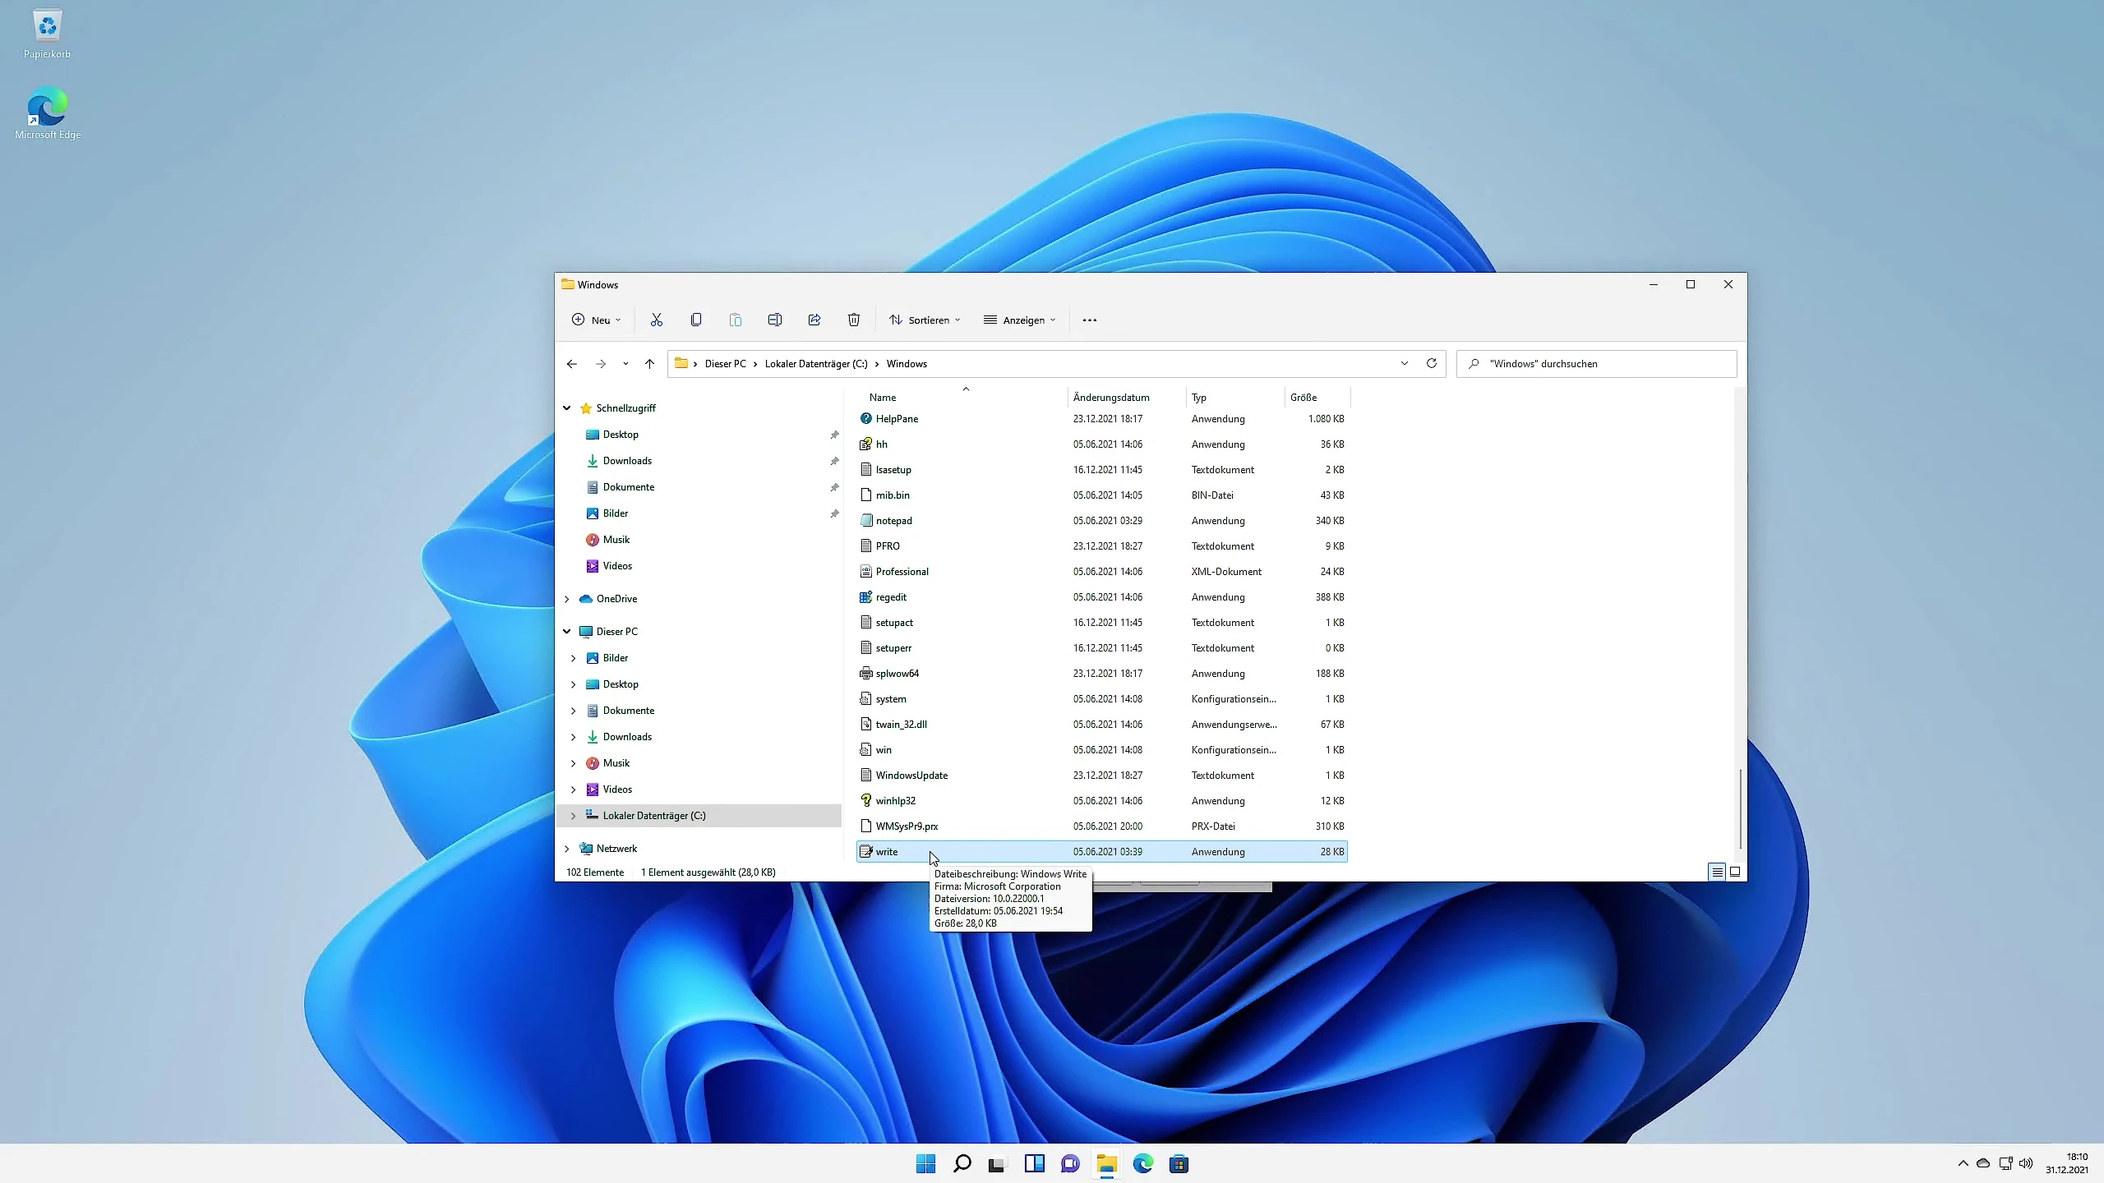This screenshot has width=2104, height=1183.
Task: Open the Anzeigen dropdown
Action: 1019,320
